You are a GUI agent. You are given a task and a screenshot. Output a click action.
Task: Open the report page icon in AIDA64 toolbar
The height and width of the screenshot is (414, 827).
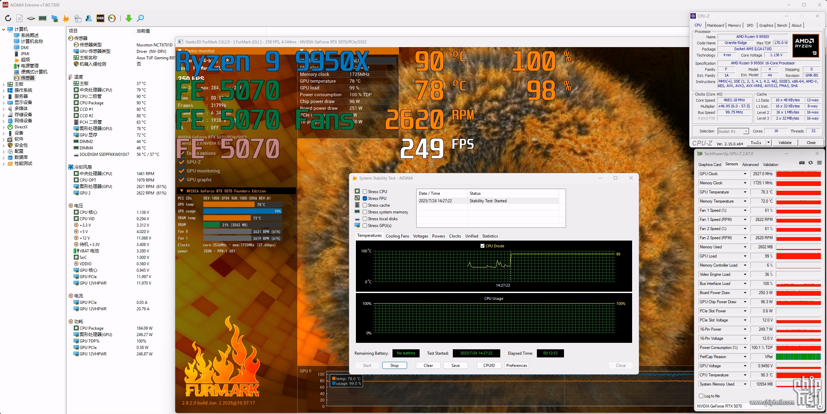tap(20, 18)
